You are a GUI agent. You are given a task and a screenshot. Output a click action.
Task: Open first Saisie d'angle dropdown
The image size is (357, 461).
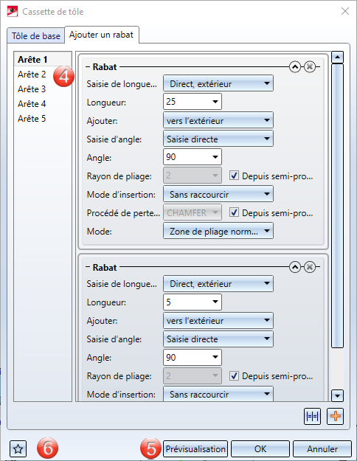[x=218, y=139]
